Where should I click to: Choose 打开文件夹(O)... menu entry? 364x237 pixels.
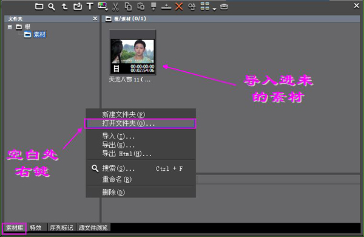(x=141, y=123)
